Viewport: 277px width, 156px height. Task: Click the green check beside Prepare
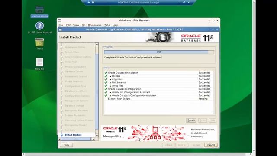(106, 76)
